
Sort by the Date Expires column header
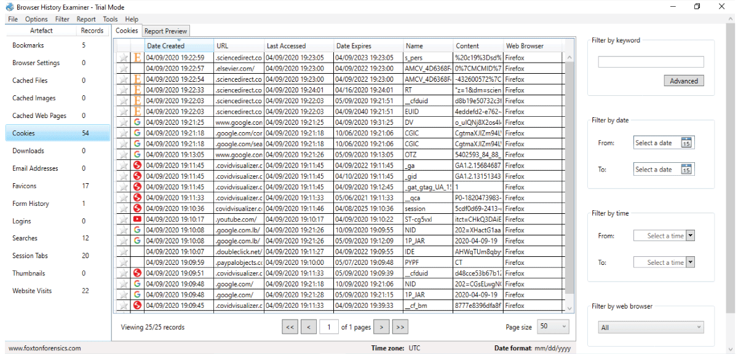(x=368, y=46)
